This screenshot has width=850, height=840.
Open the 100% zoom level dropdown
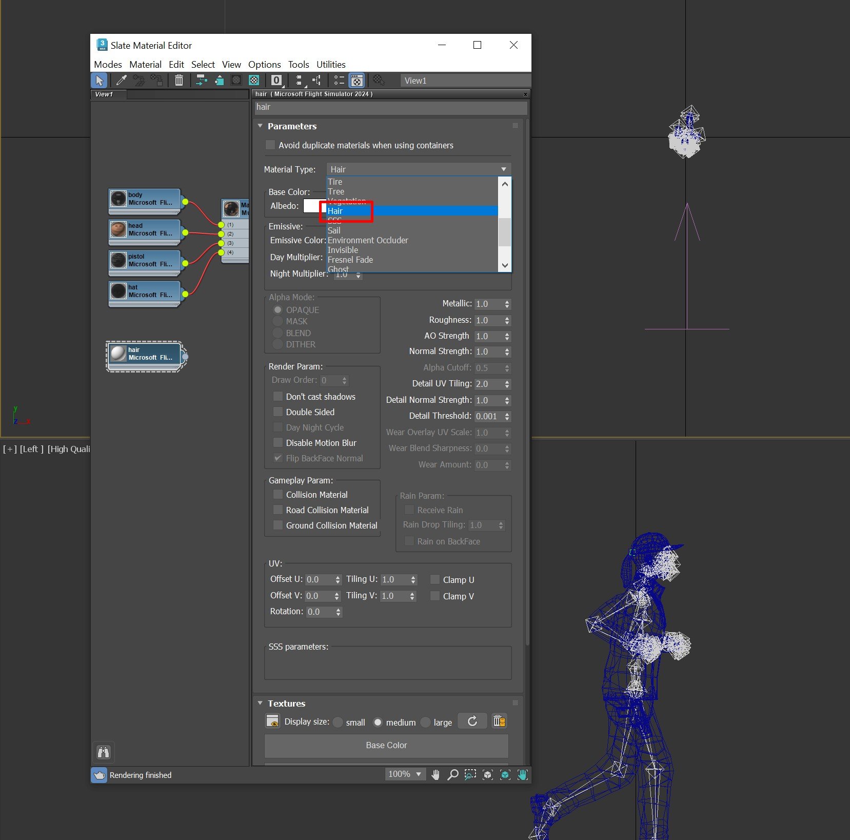(405, 774)
